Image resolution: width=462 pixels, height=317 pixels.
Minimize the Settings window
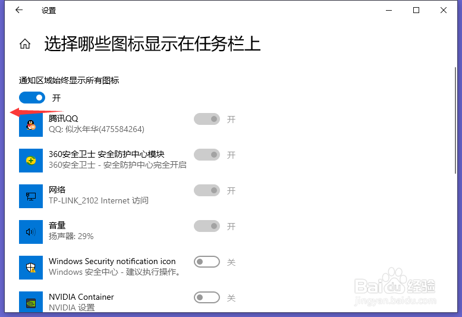(389, 10)
